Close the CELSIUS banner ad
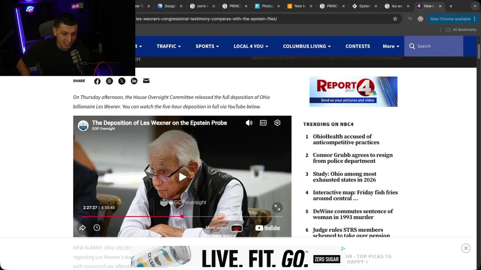Screen dimensions: 481x270 click(466, 248)
